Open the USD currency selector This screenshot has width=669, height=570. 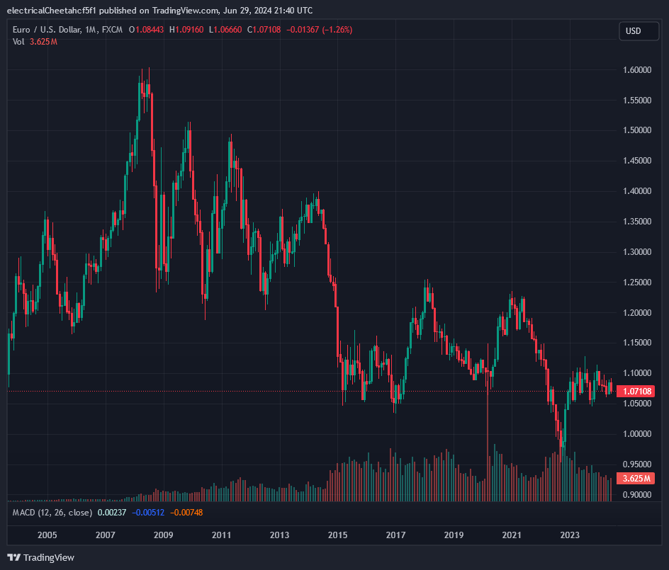pos(633,31)
